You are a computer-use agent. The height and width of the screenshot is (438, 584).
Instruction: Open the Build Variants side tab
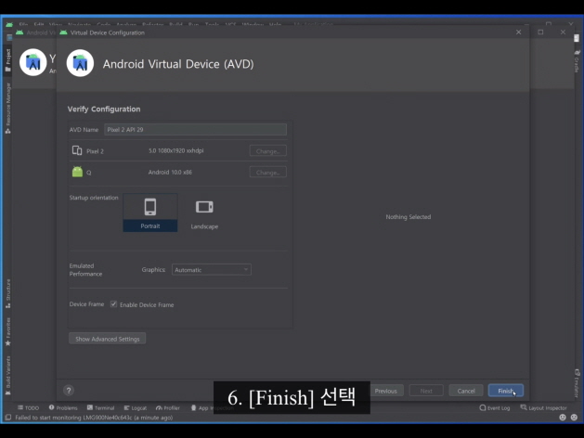[x=7, y=376]
